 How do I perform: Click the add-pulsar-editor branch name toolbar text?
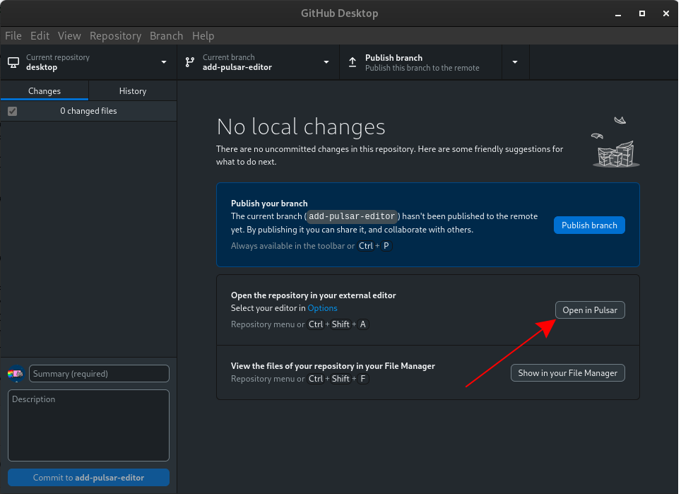tap(237, 67)
